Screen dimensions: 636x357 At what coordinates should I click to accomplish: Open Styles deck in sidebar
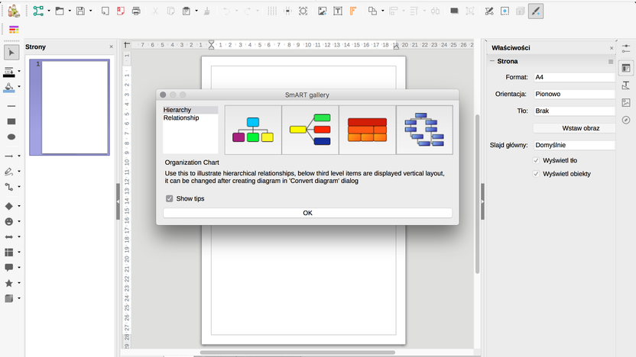tap(626, 85)
